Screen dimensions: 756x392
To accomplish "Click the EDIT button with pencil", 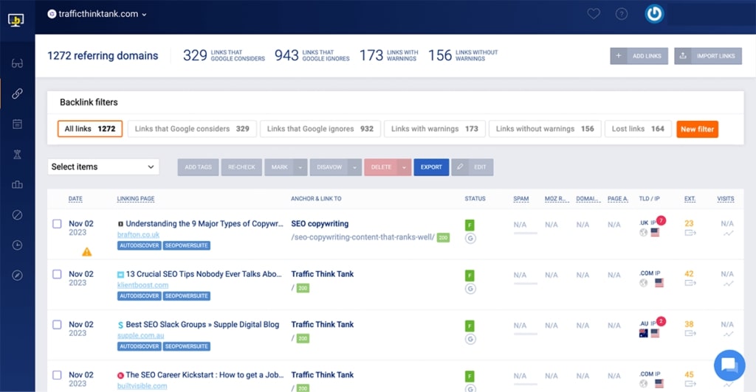I will tap(472, 167).
